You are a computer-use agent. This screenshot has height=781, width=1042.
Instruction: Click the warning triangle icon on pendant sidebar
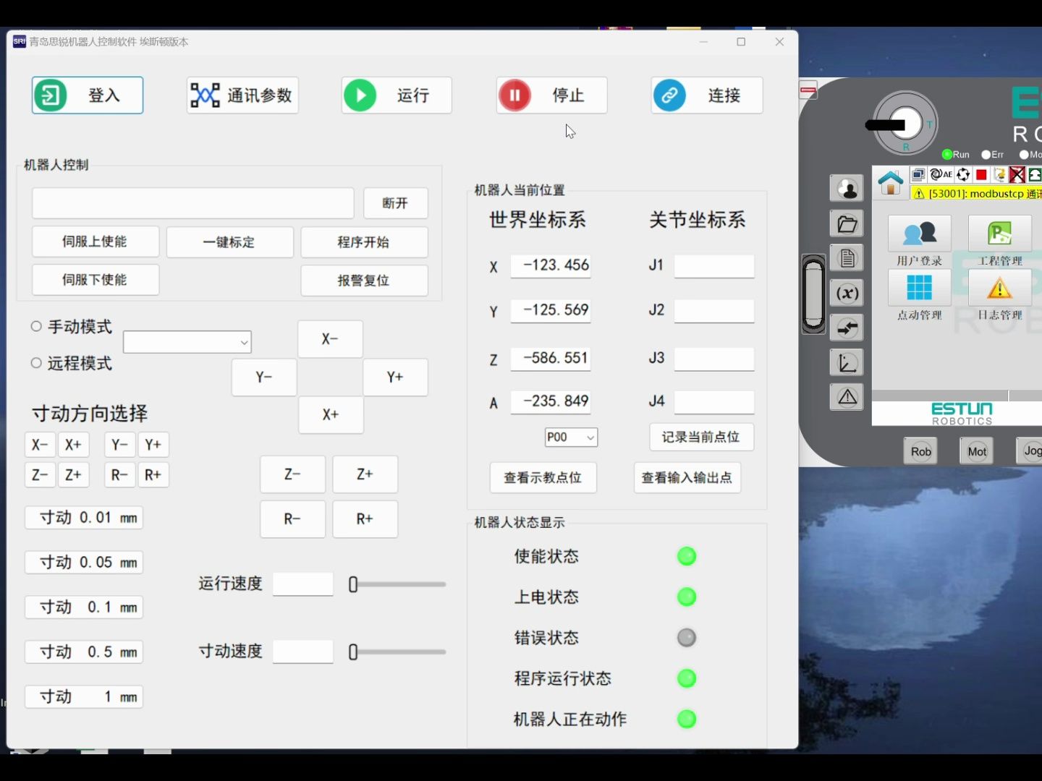coord(847,397)
